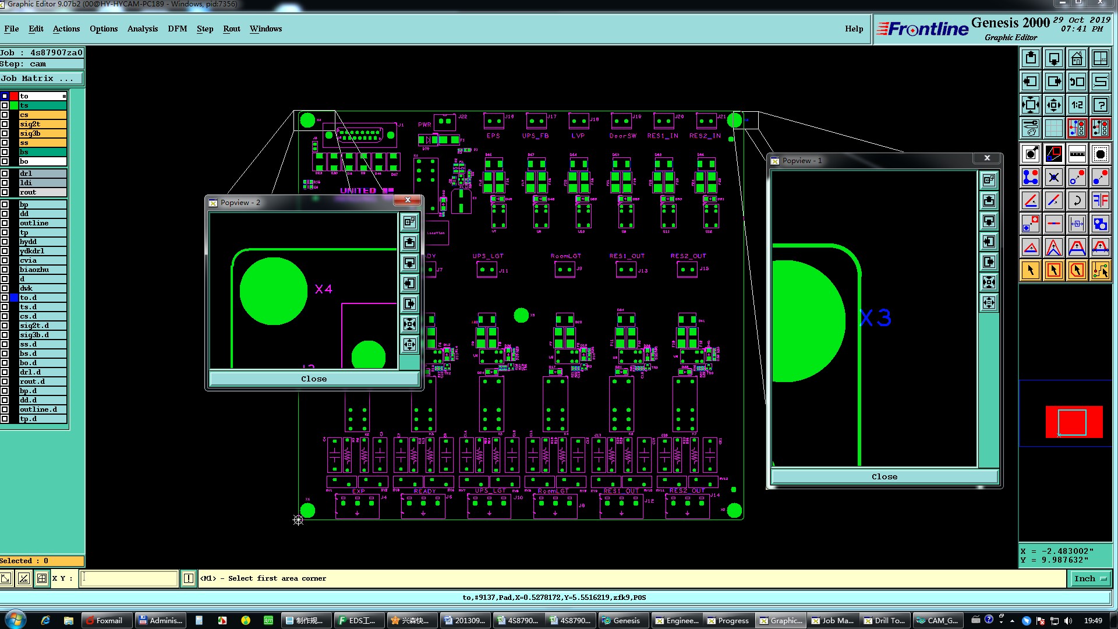This screenshot has width=1118, height=629.
Task: Click red color swatch of layer to
Action: (x=14, y=96)
